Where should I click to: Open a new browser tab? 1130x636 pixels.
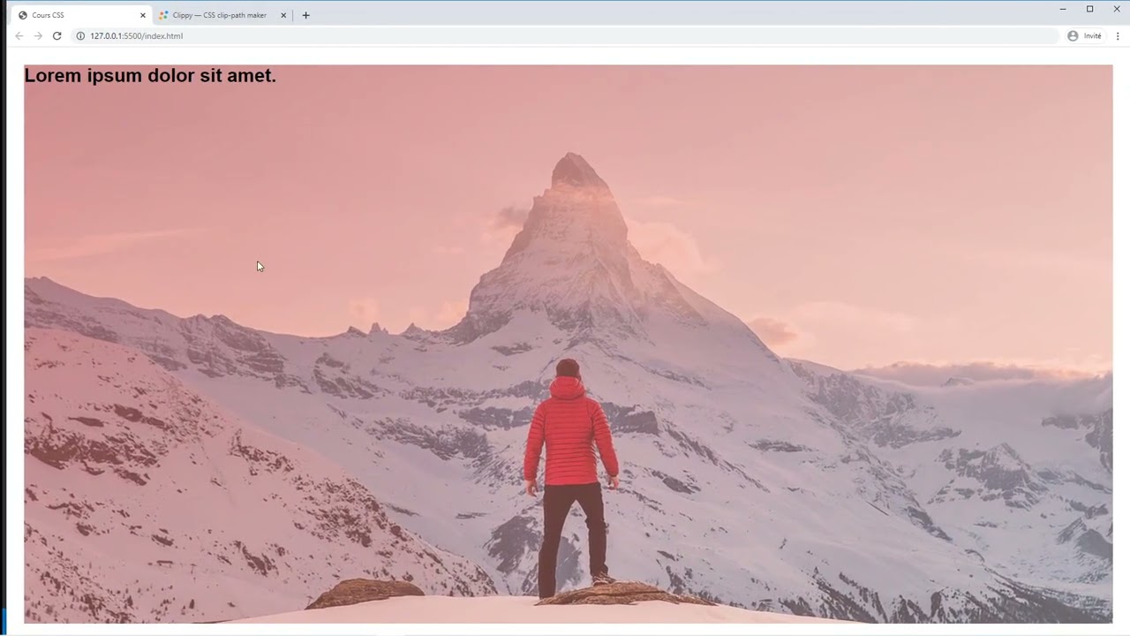pos(305,15)
